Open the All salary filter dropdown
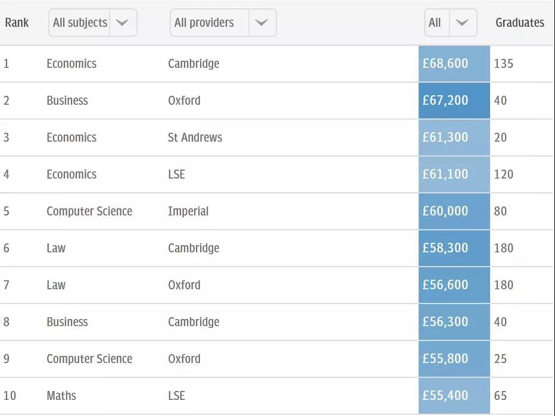The width and height of the screenshot is (555, 416). [450, 23]
